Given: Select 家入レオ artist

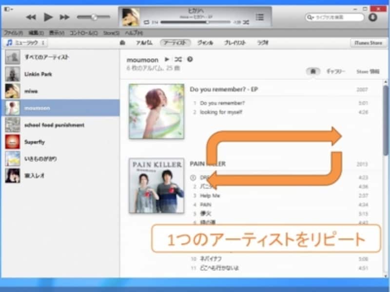Looking at the screenshot, I should (x=60, y=176).
